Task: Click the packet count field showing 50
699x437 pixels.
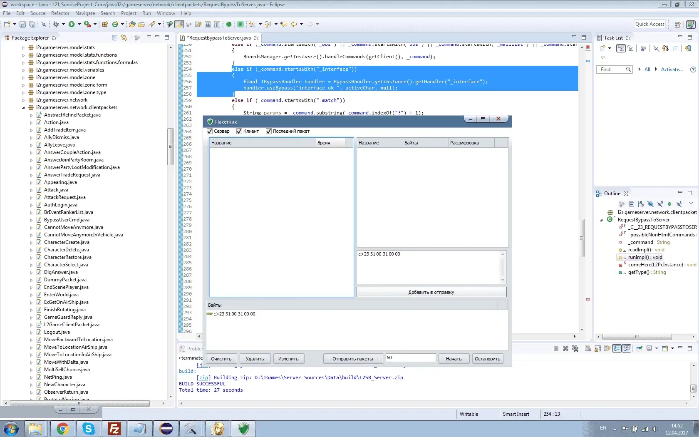Action: coord(410,358)
